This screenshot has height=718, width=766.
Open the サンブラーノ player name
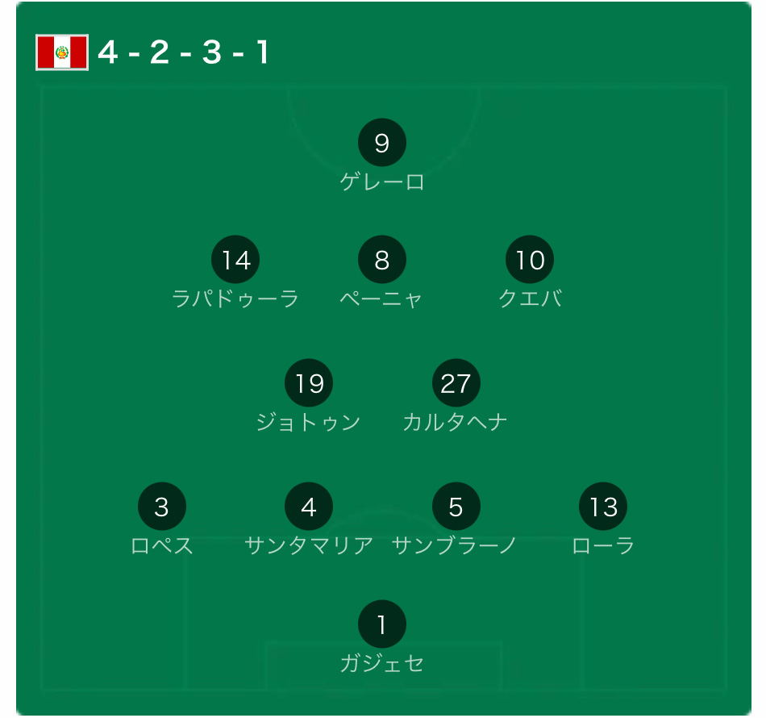[x=454, y=545]
